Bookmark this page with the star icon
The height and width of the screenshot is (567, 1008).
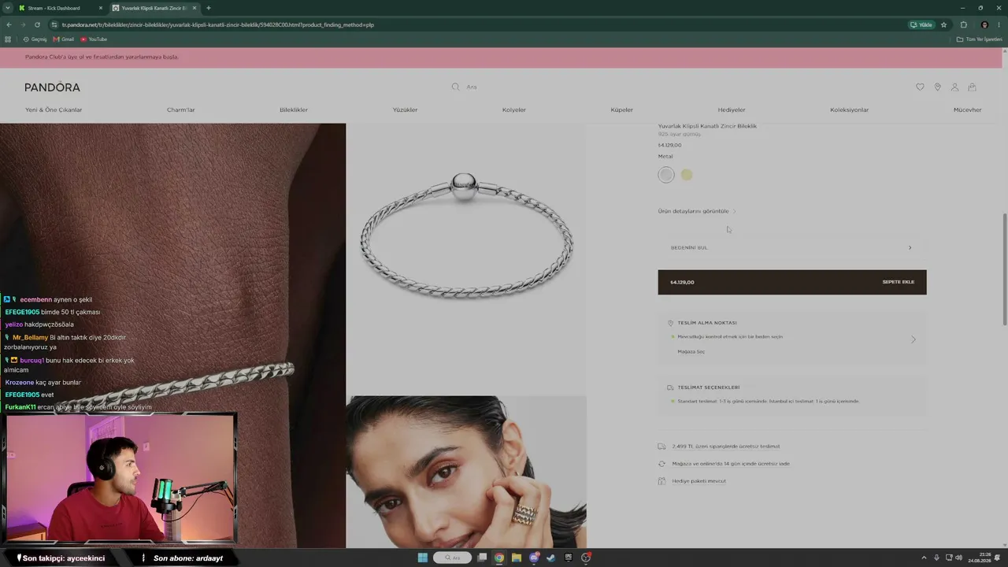click(x=943, y=24)
